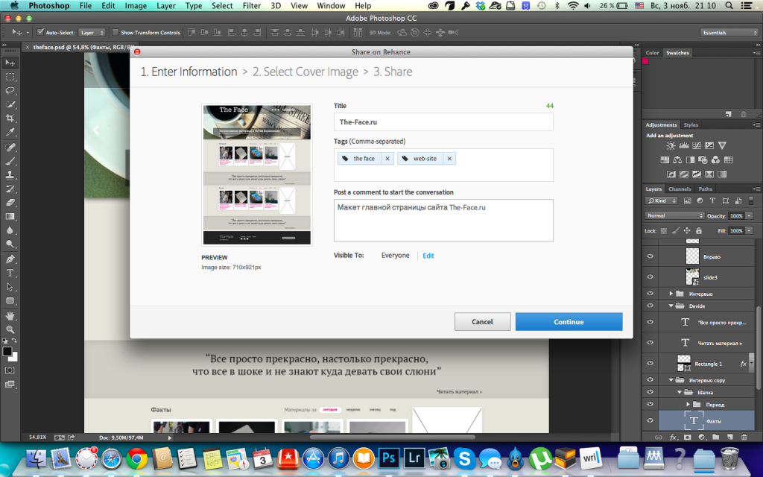Delete layer using Layers trash icon
The height and width of the screenshot is (477, 763).
[x=744, y=437]
